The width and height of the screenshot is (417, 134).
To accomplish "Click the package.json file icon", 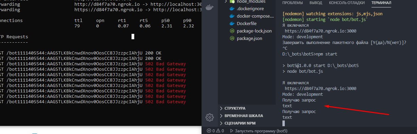I will click(x=232, y=39).
